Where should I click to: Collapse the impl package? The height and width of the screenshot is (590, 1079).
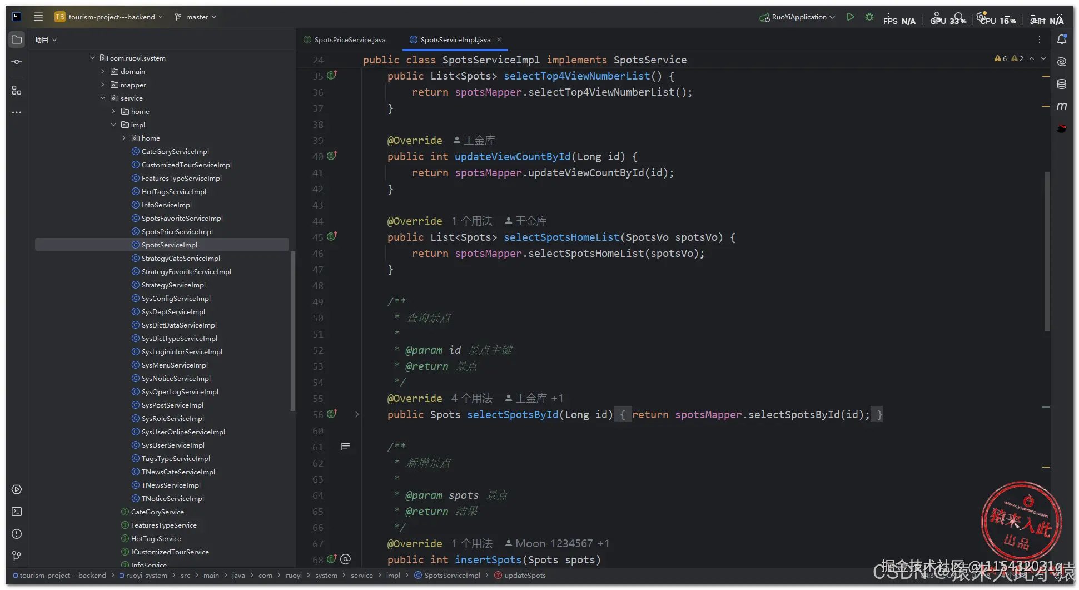point(113,125)
